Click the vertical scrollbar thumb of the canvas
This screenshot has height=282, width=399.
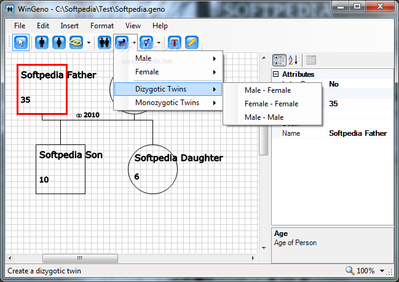[264, 140]
